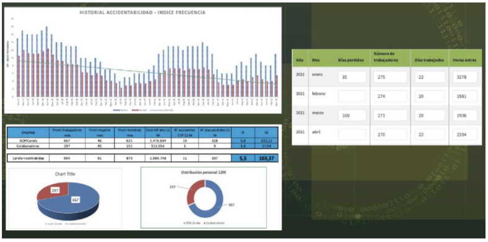The image size is (488, 242).
Task: Select Horas extras field showing 1981
Action: pyautogui.click(x=465, y=97)
